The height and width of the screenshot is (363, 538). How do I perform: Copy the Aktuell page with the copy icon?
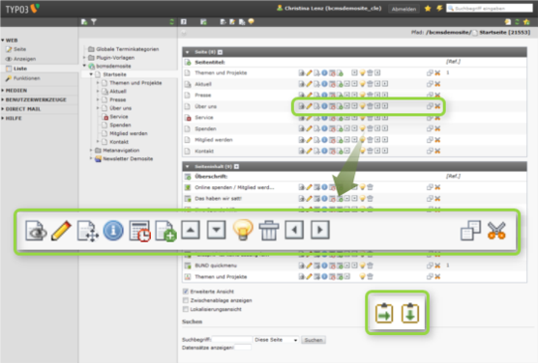point(430,84)
